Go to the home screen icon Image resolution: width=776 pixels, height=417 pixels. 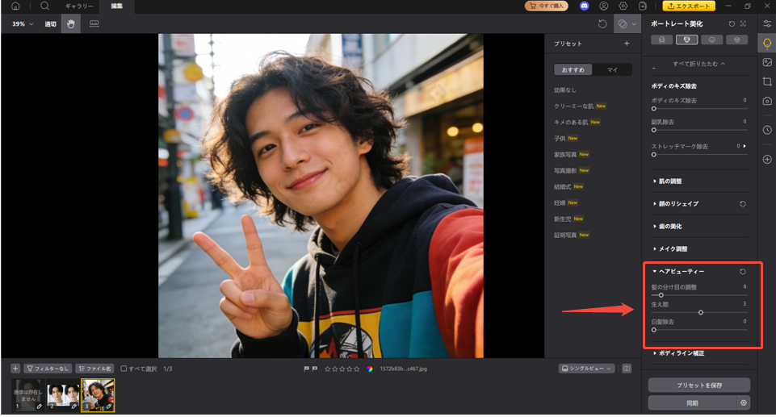[x=15, y=6]
